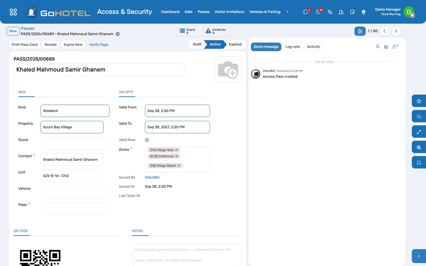Open the Visitor Invitations menu

tap(229, 12)
